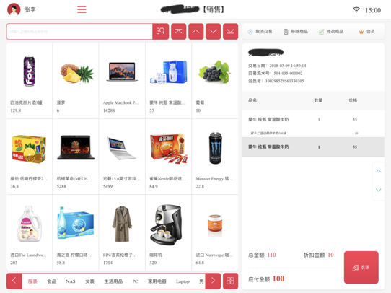
Task: Move up in order list arrow
Action: (x=378, y=171)
